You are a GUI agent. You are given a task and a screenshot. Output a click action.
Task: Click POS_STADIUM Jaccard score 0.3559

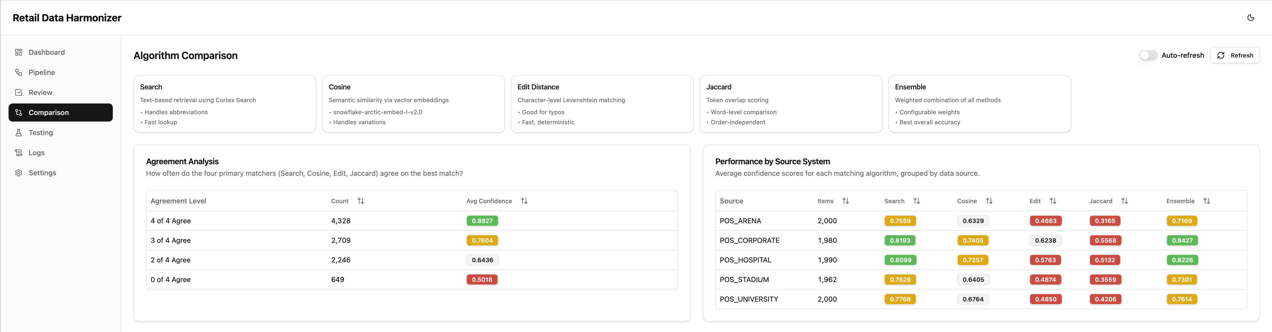pos(1105,279)
